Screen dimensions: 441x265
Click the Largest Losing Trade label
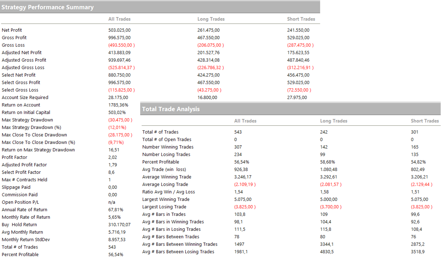[x=164, y=207]
